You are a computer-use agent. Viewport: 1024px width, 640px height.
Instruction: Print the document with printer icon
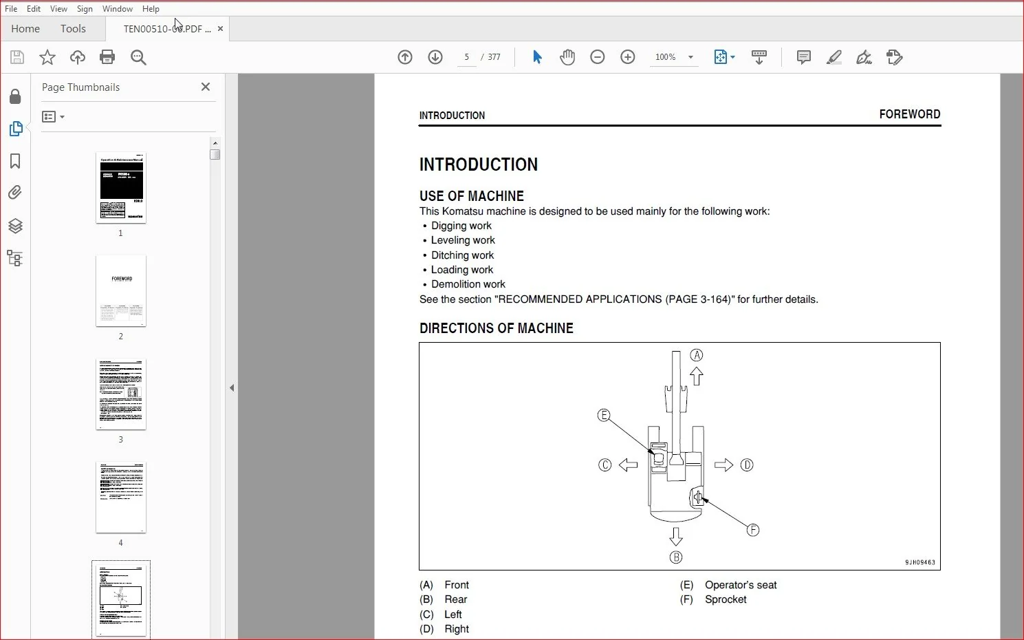pyautogui.click(x=107, y=57)
